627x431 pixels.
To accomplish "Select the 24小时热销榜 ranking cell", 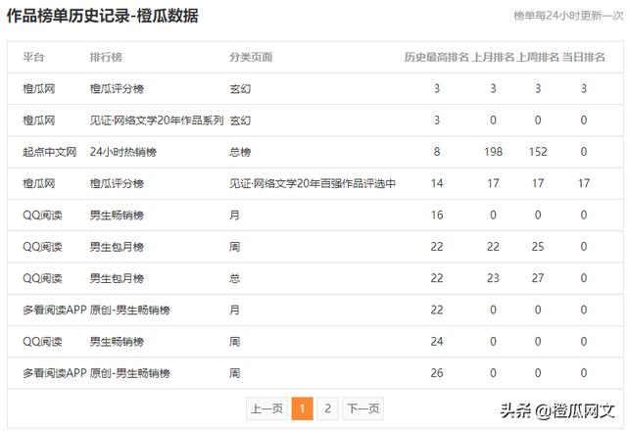I will coord(123,152).
